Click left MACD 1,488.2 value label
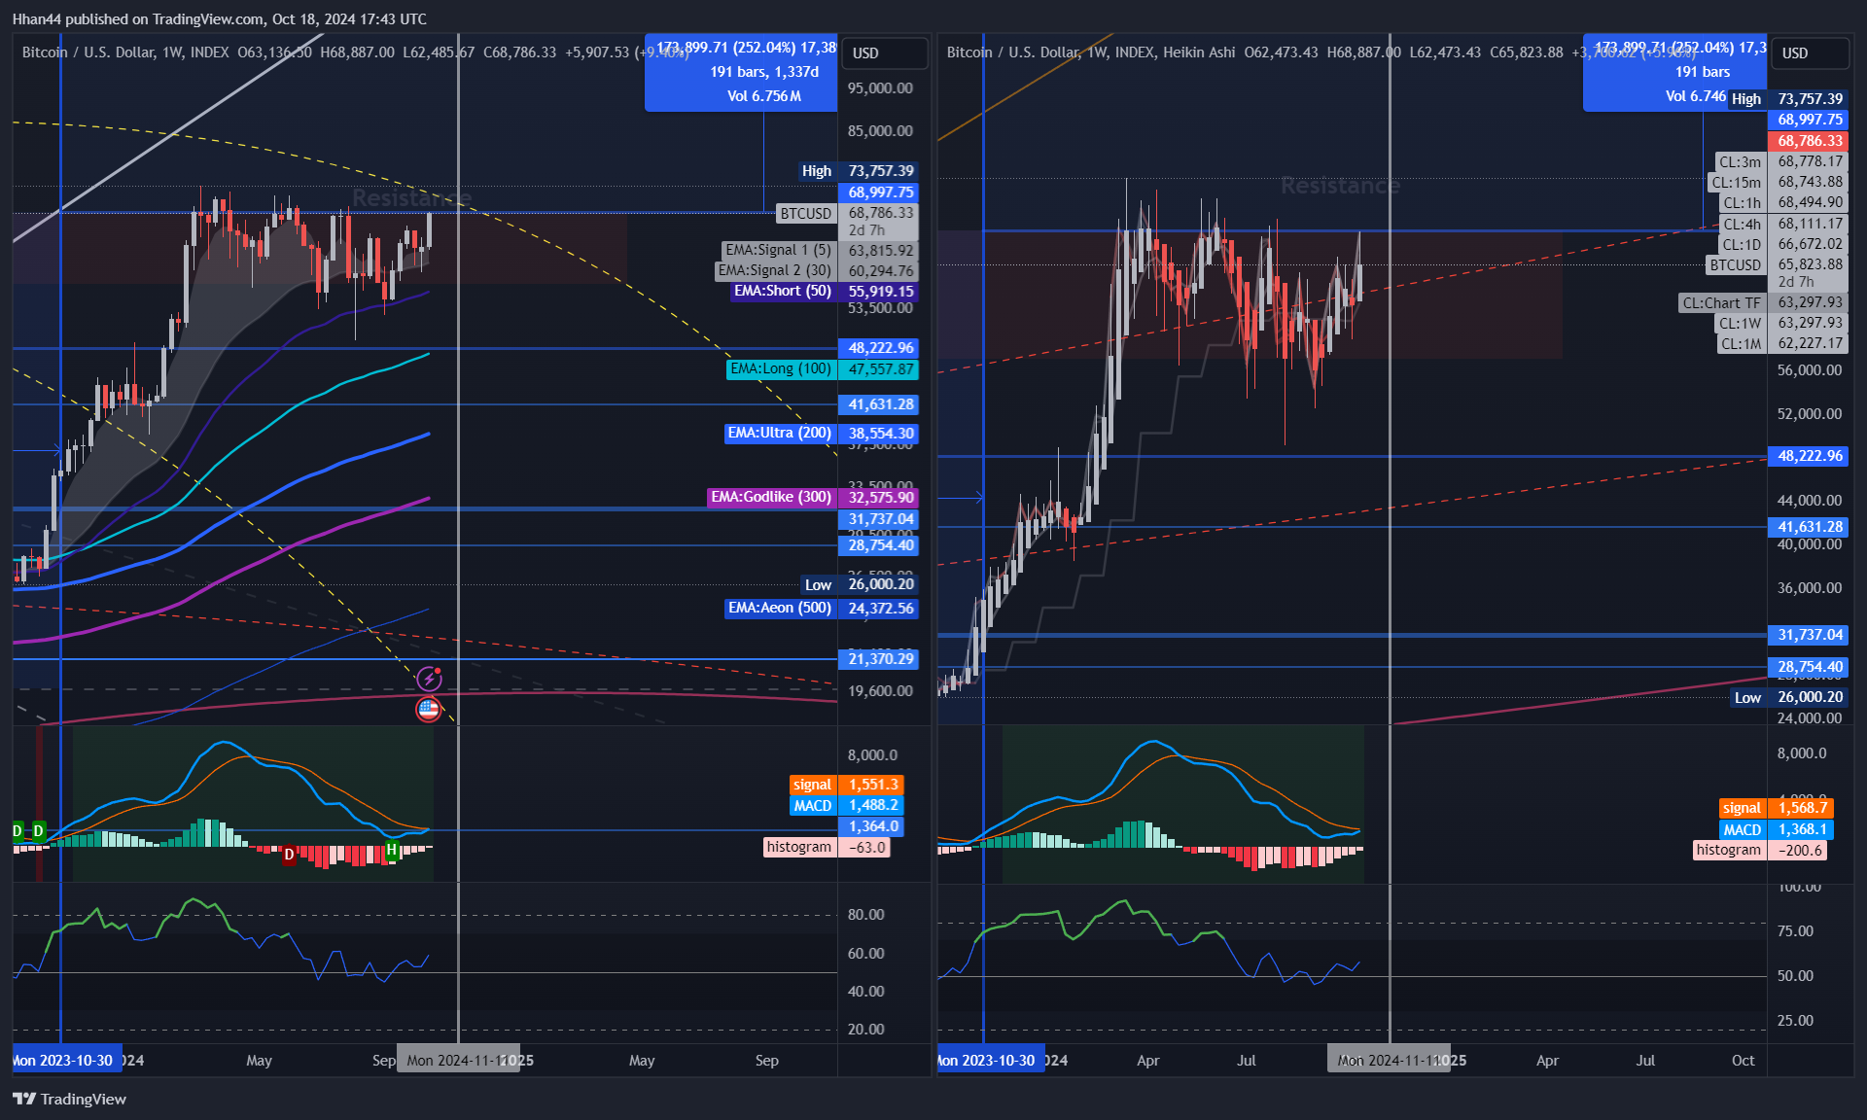 (x=847, y=805)
